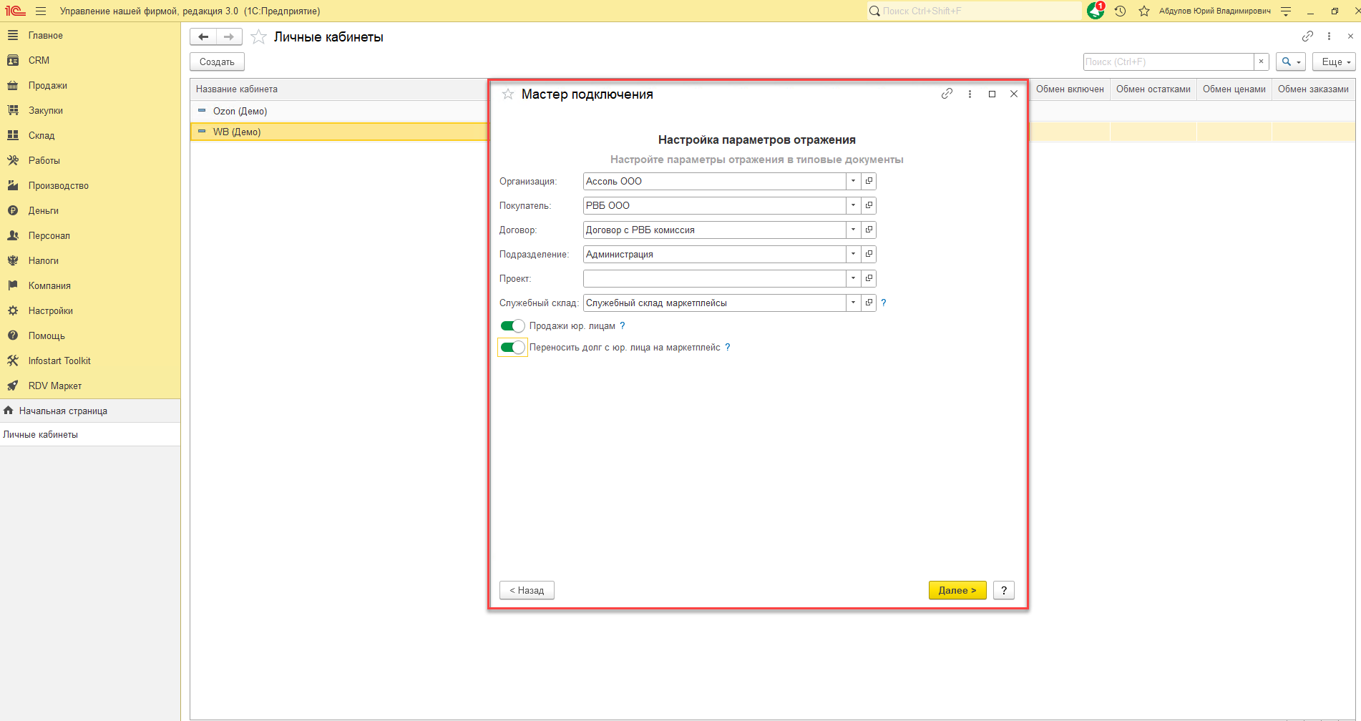The width and height of the screenshot is (1361, 721).
Task: Click the Назад button
Action: [x=527, y=590]
